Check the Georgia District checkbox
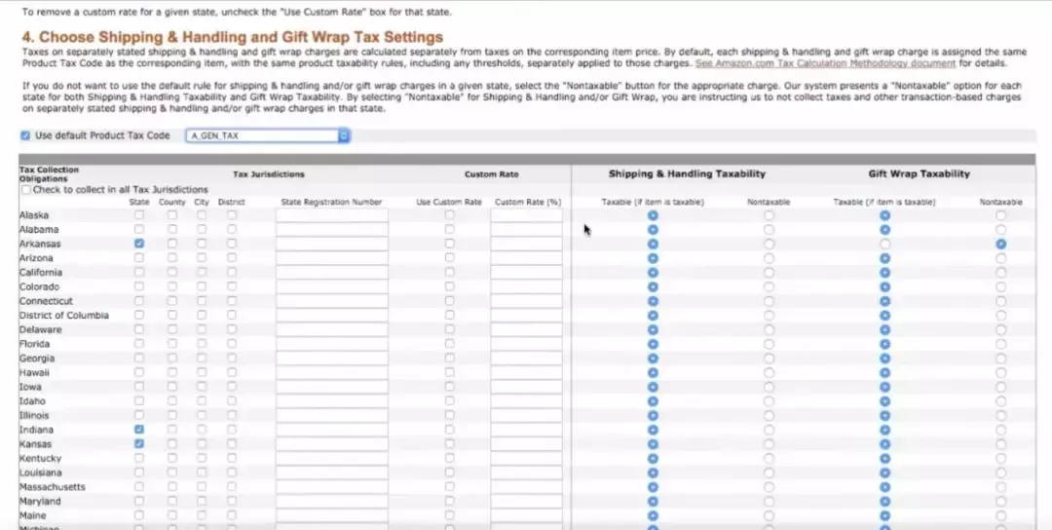The width and height of the screenshot is (1052, 530). point(232,359)
